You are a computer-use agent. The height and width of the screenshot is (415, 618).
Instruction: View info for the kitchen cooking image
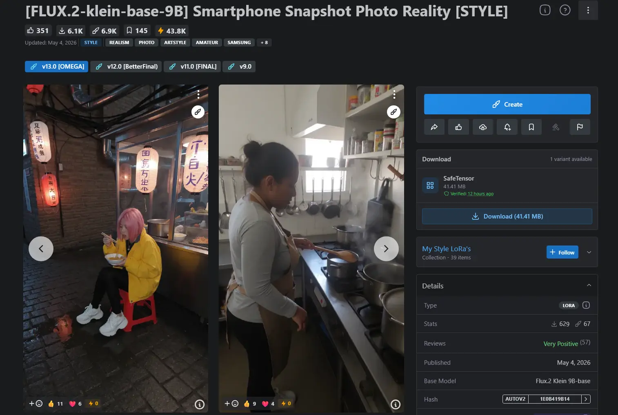pos(396,404)
